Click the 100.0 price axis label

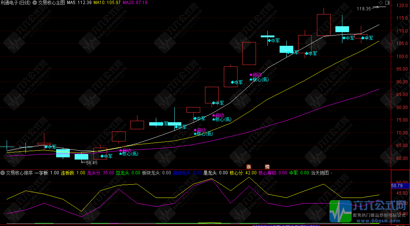402,56
